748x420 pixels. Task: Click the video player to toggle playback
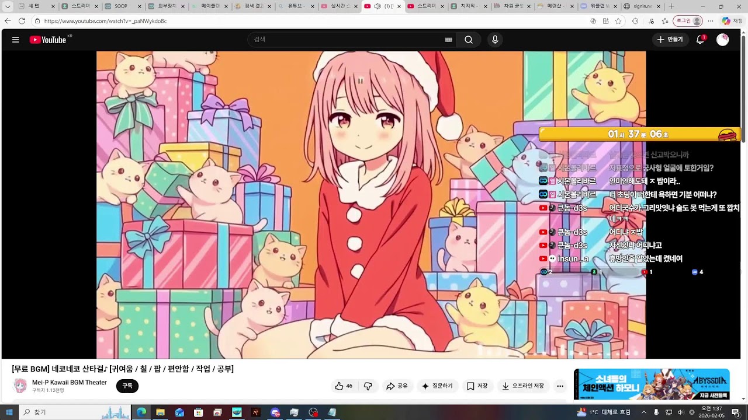pyautogui.click(x=371, y=204)
